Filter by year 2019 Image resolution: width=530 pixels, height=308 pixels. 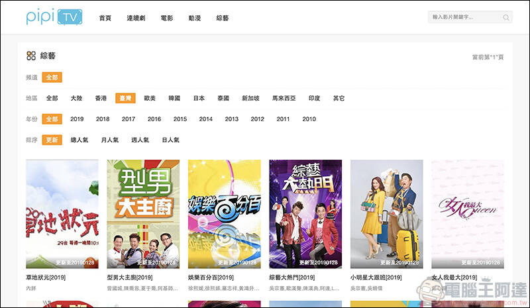[x=77, y=119]
